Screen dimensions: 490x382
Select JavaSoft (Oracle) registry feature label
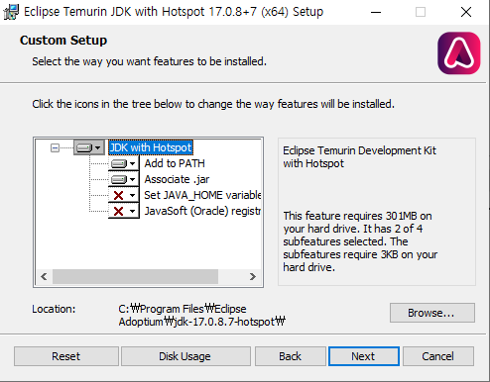pos(202,211)
